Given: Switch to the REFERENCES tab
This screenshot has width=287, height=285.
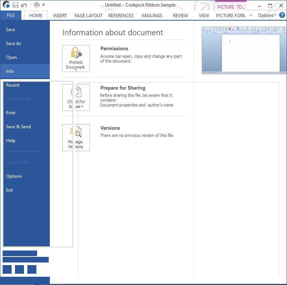Looking at the screenshot, I should pyautogui.click(x=121, y=16).
